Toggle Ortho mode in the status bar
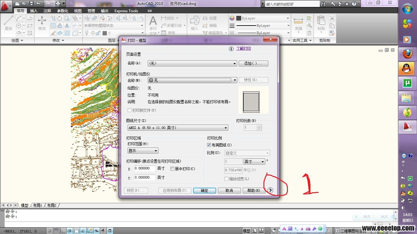This screenshot has width=417, height=234. click(x=63, y=231)
